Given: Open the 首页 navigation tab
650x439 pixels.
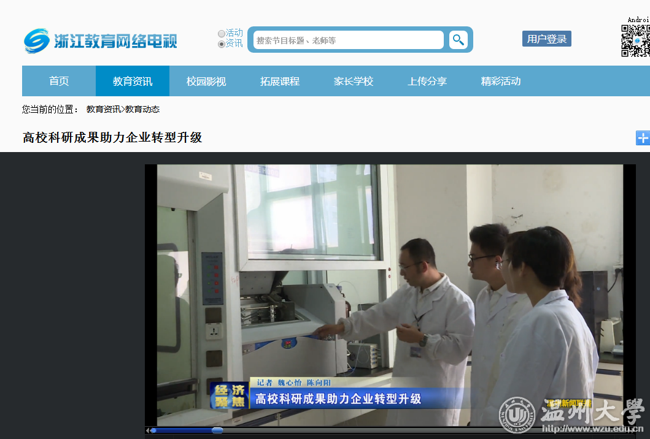Looking at the screenshot, I should [x=59, y=81].
